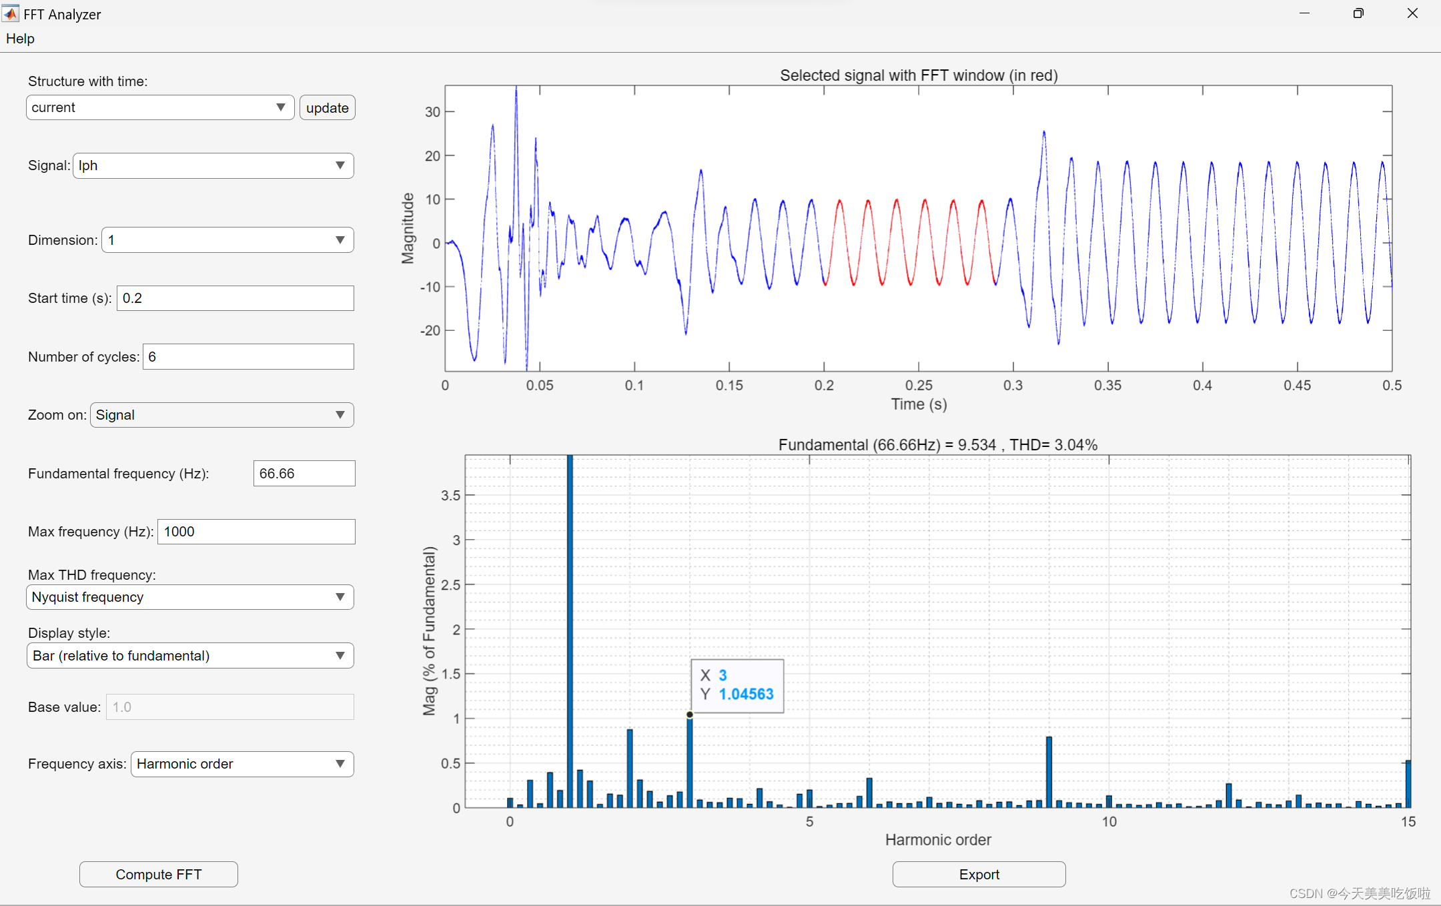Click the MATLAB icon in title bar

[11, 13]
